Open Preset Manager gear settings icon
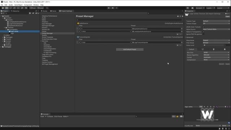Viewport: 231px width, 130px height. pos(182,16)
